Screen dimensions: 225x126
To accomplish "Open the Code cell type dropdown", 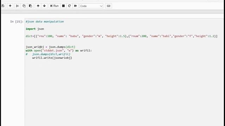I will pos(91,6).
